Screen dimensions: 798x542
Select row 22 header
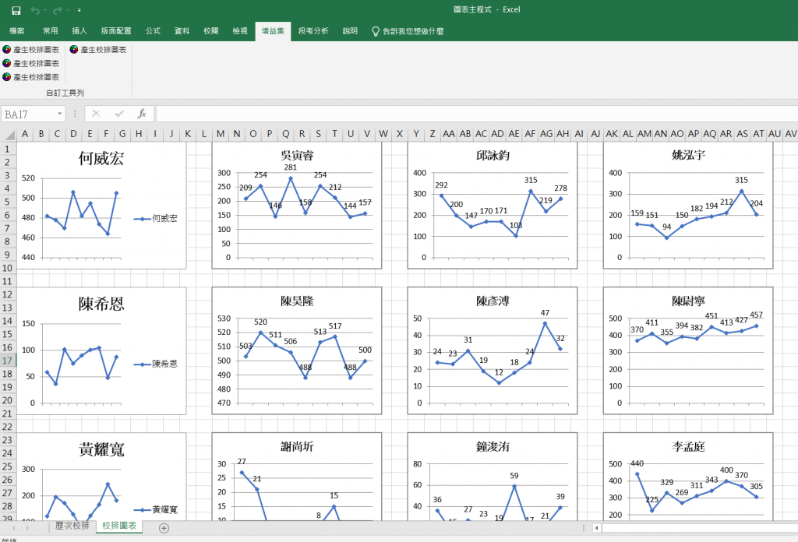pyautogui.click(x=8, y=427)
